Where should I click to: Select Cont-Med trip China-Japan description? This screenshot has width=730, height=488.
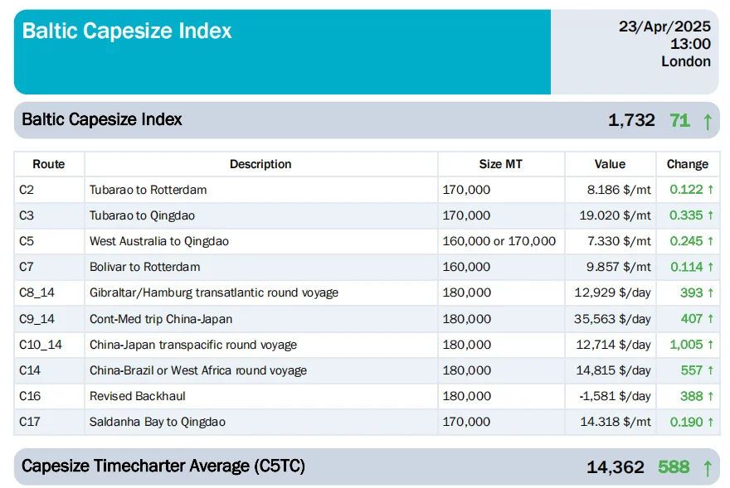point(161,319)
